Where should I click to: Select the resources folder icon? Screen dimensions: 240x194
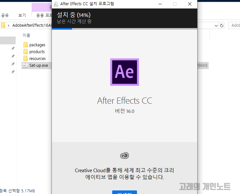click(x=25, y=58)
